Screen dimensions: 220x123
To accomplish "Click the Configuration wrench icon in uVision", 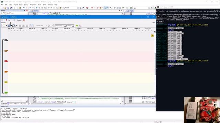I will click(x=111, y=8).
